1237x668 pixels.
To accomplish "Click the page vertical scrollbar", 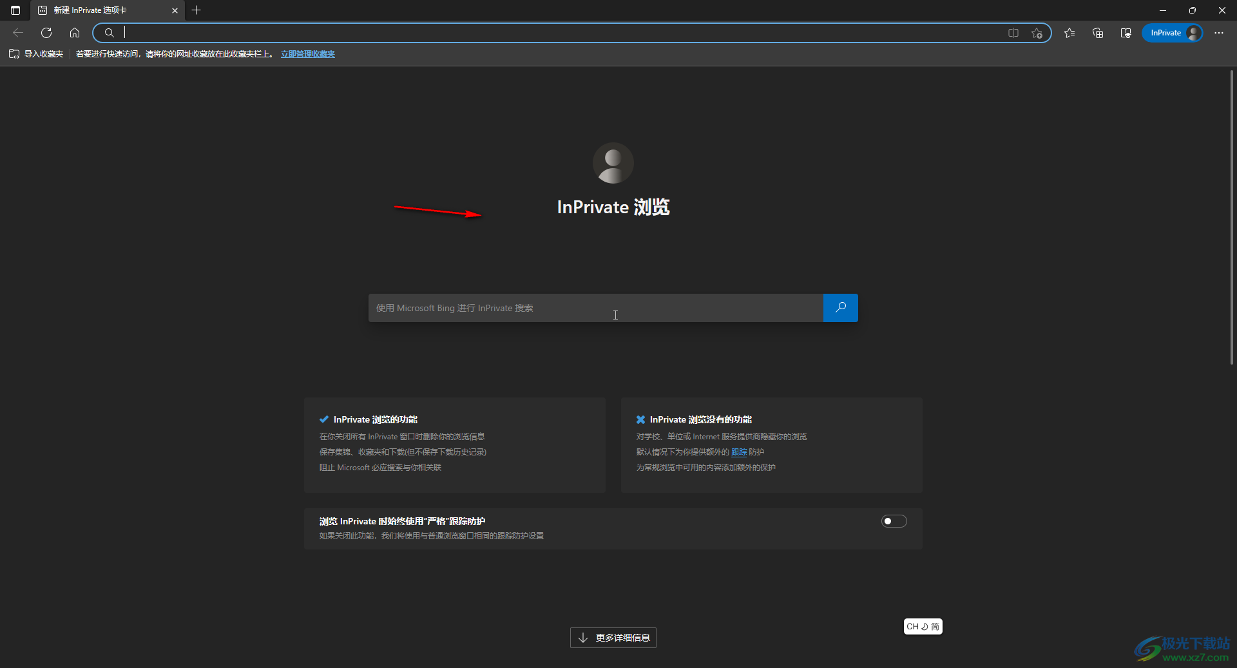I will 1231,218.
